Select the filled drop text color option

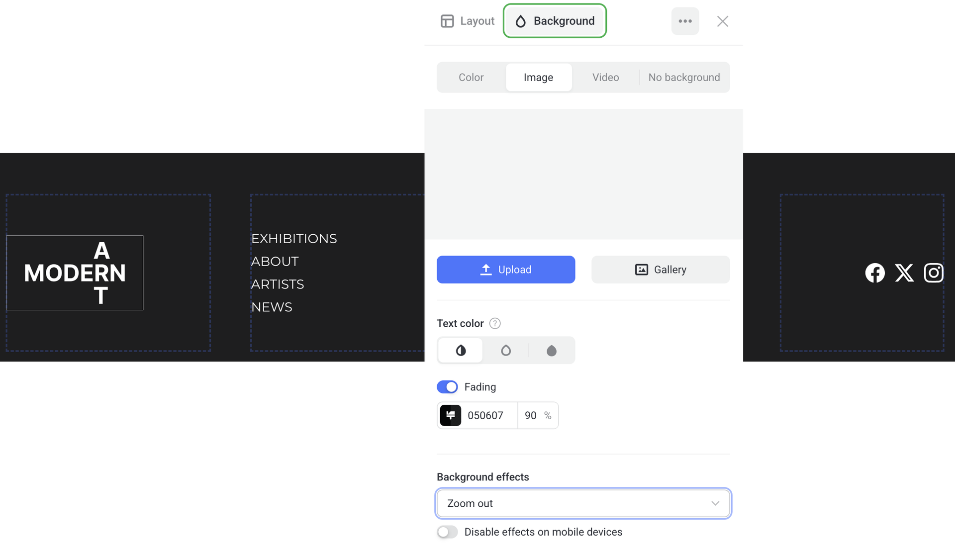point(551,351)
